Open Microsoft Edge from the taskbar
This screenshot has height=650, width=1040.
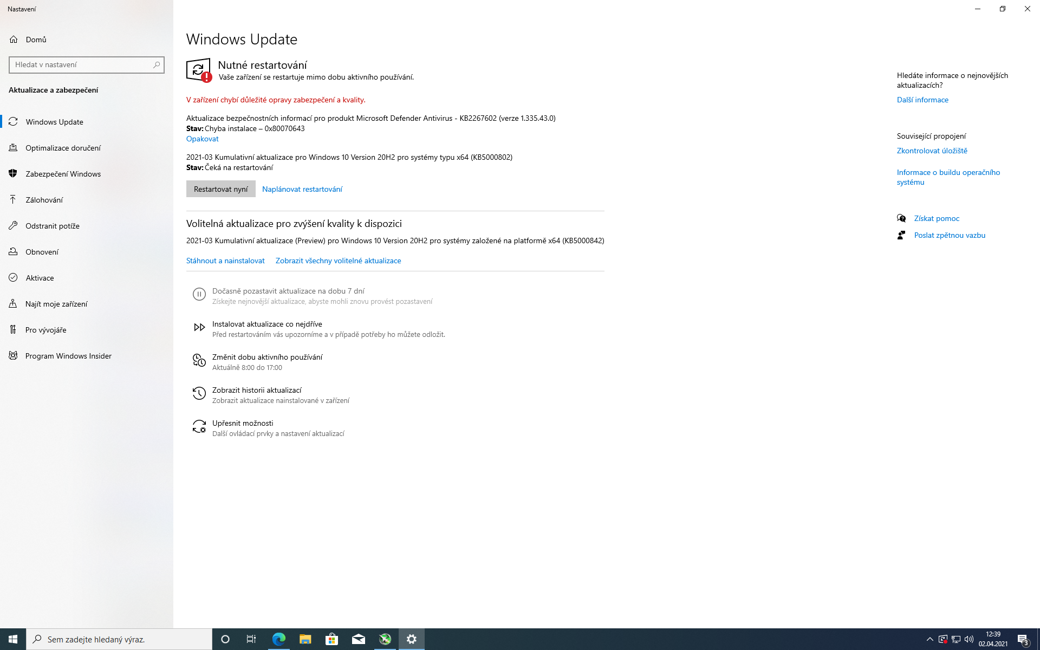tap(278, 639)
